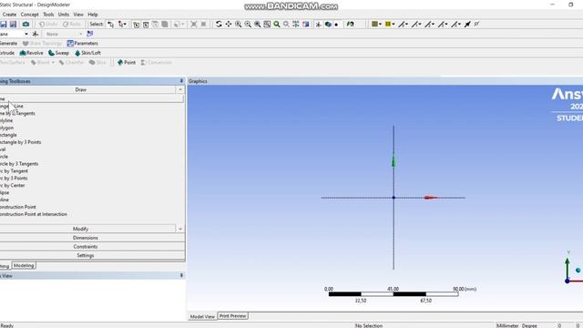Screen dimensions: 583x328
Task: Click the Next View magnifier icon
Action: (x=286, y=25)
